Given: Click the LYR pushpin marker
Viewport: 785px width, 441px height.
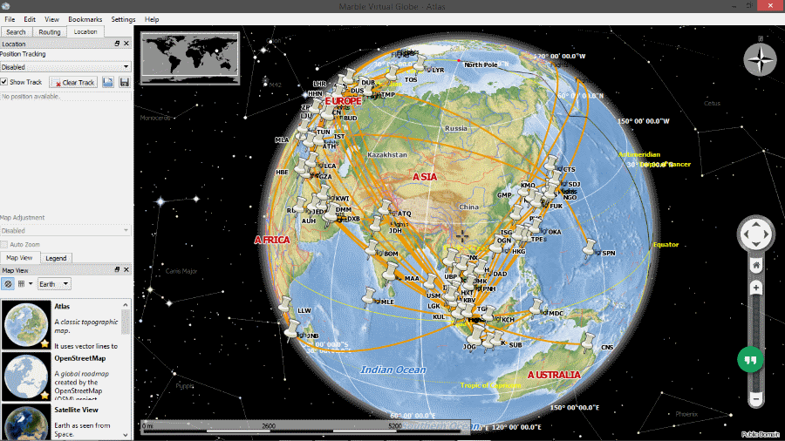Looking at the screenshot, I should pos(420,64).
